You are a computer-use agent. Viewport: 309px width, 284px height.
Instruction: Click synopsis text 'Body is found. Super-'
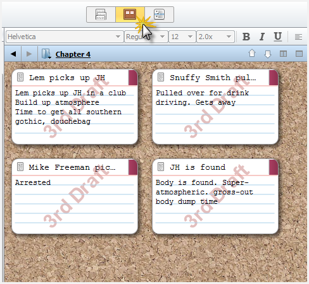pyautogui.click(x=202, y=182)
